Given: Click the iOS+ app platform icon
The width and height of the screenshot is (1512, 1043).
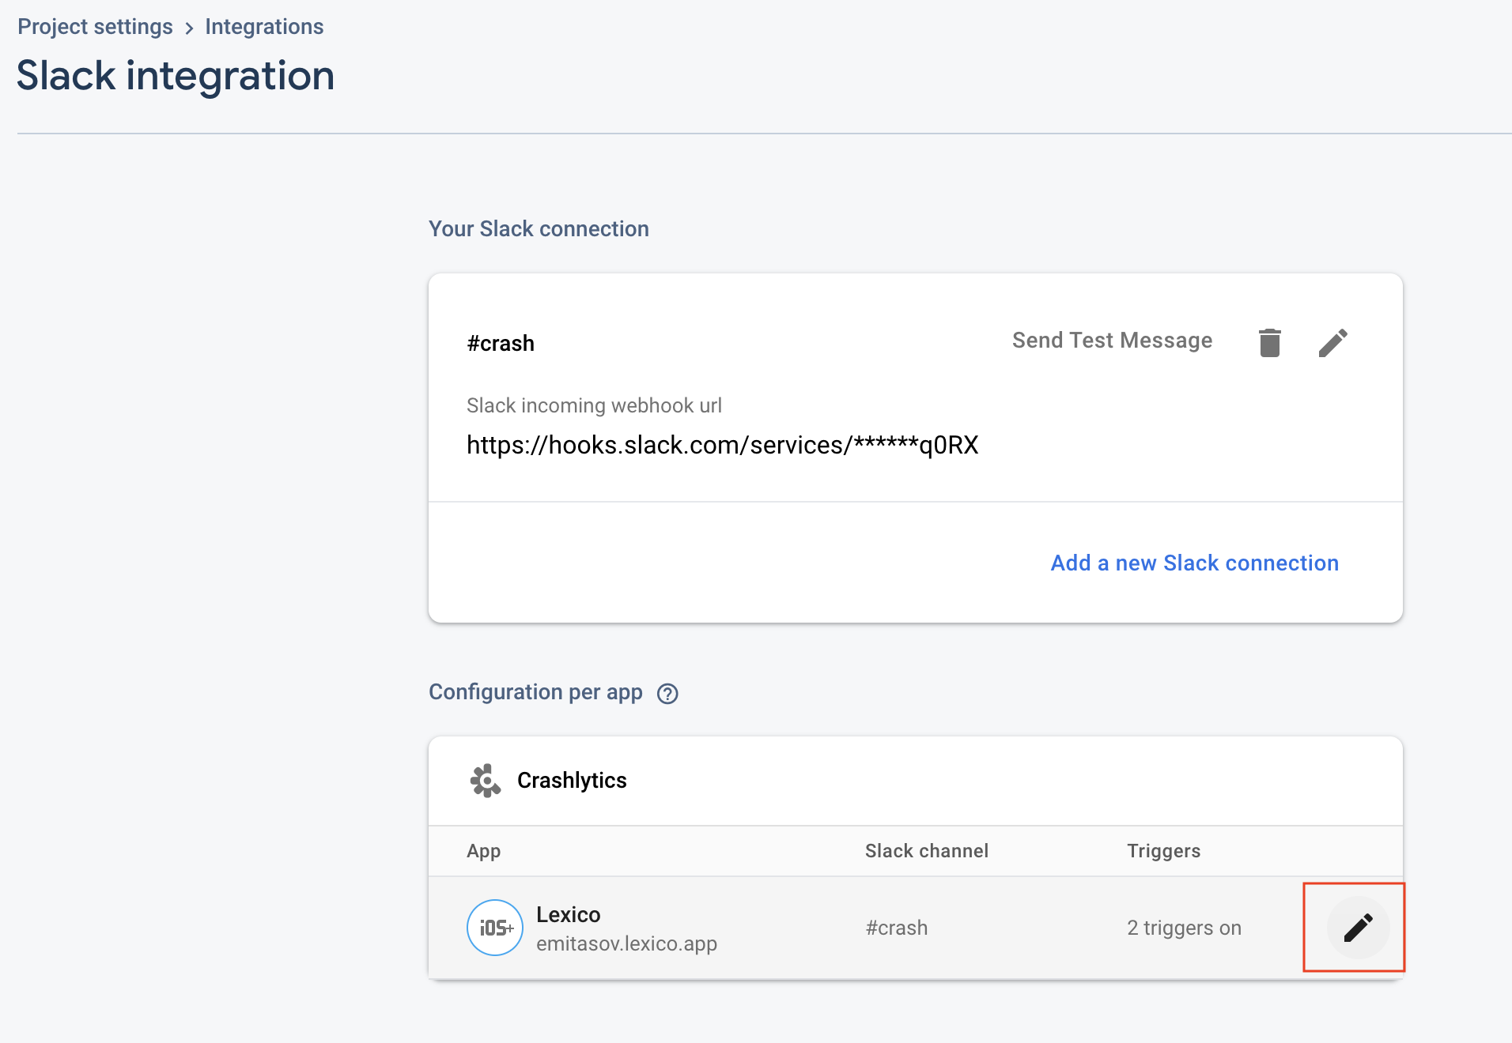Looking at the screenshot, I should 495,928.
